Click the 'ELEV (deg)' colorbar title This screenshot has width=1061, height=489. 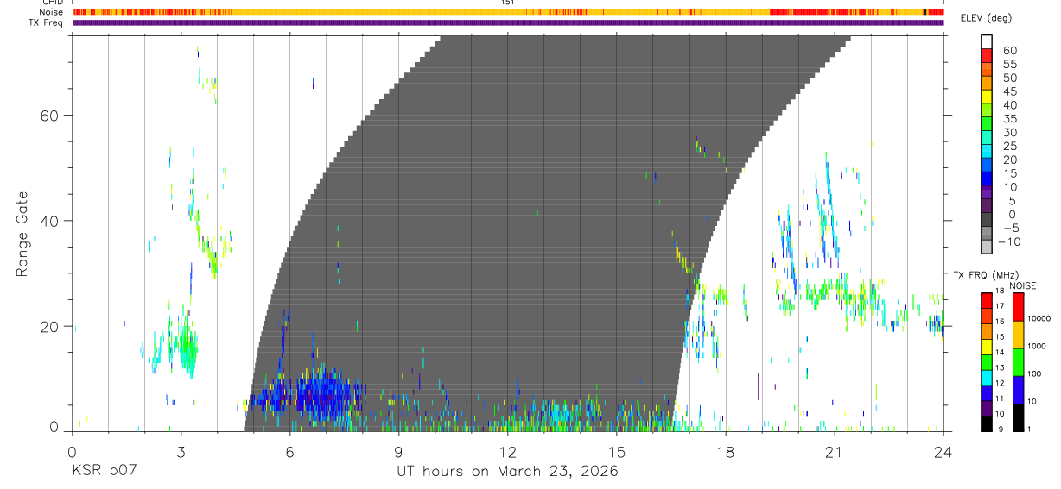(987, 18)
